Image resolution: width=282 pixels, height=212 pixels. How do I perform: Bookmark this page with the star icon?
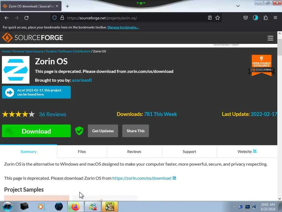[x=218, y=18]
